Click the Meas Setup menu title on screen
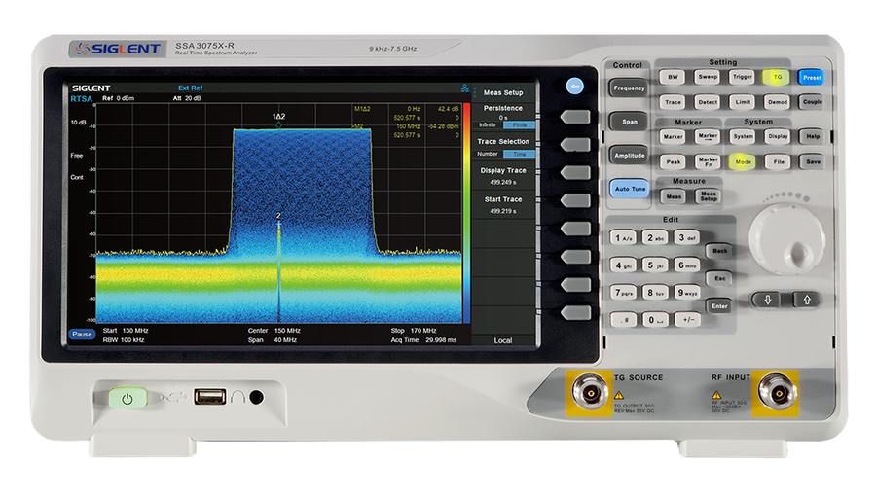The image size is (876, 495). tap(503, 92)
